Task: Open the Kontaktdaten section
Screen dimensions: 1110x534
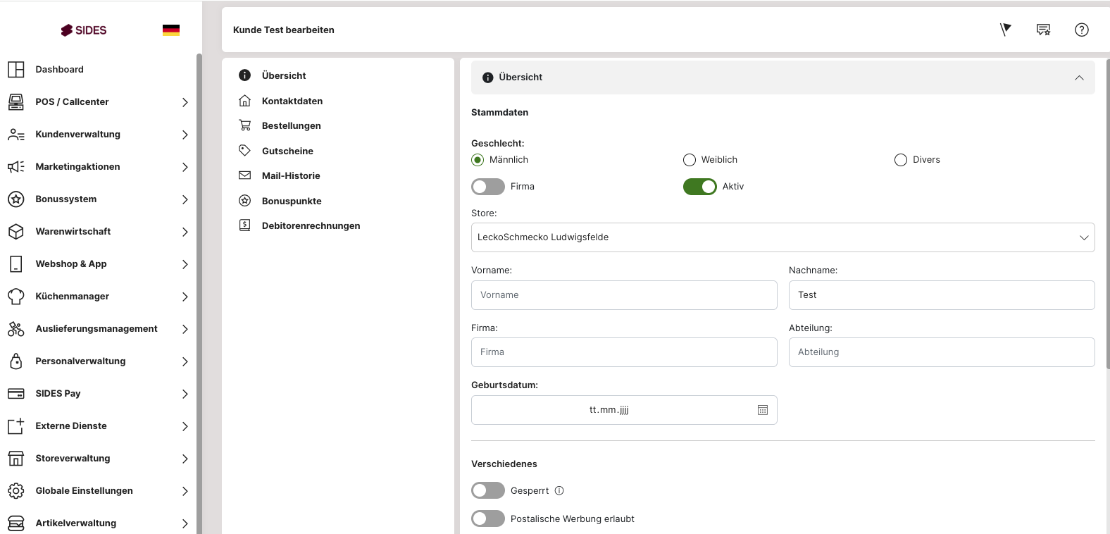Action: [x=292, y=101]
